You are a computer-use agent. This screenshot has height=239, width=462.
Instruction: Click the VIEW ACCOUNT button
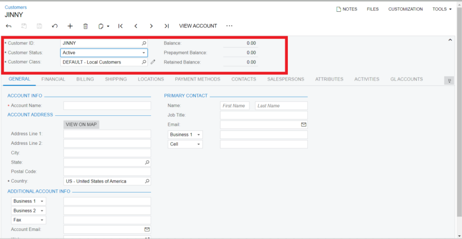coord(198,26)
